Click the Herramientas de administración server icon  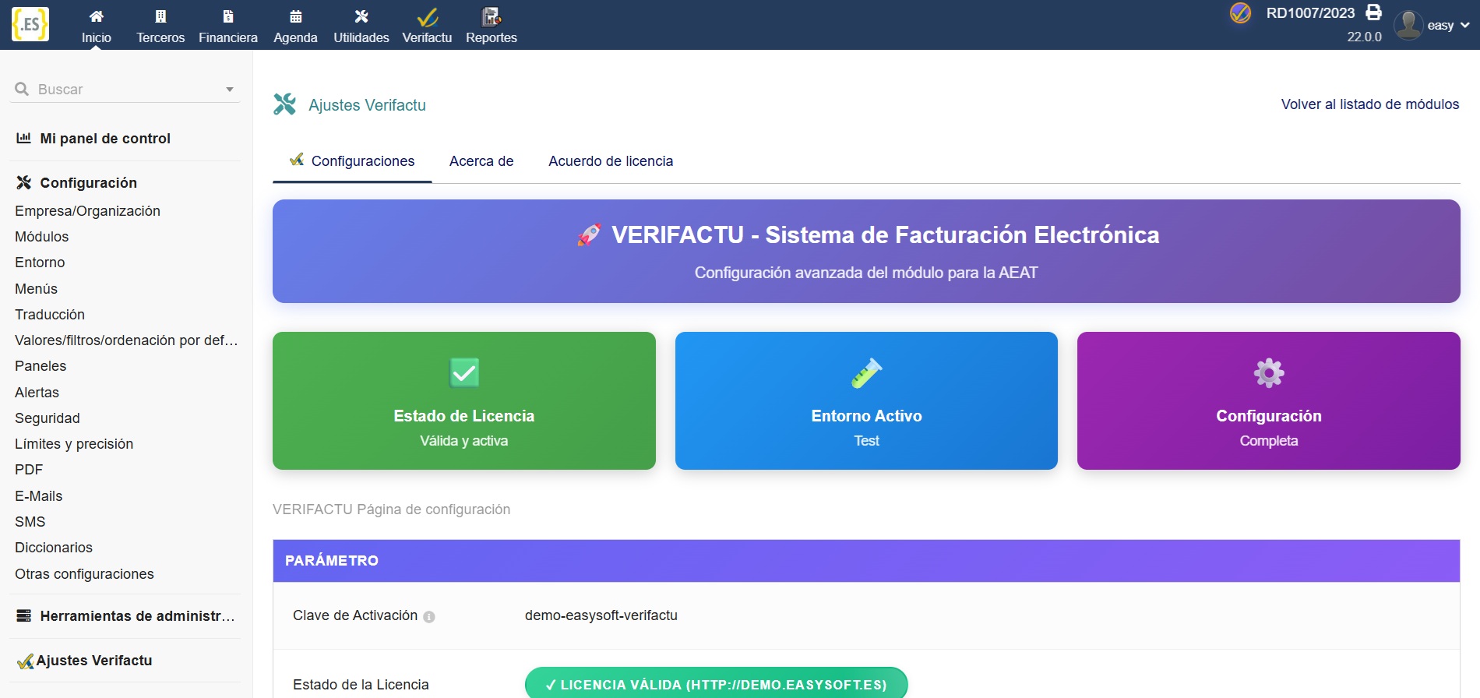[x=24, y=615]
